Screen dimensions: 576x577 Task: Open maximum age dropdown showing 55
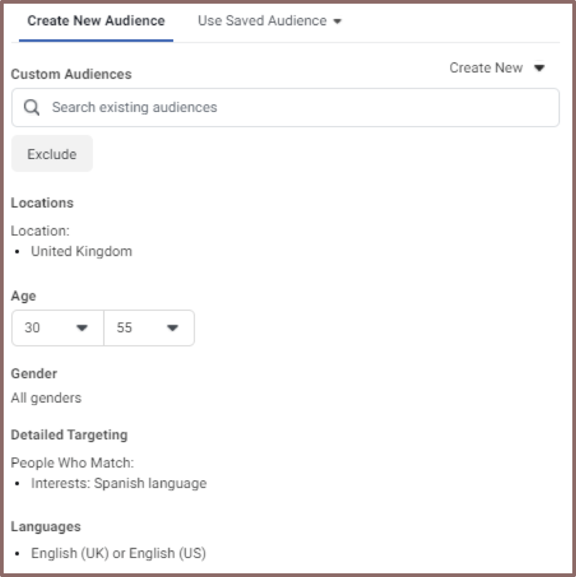tap(149, 327)
